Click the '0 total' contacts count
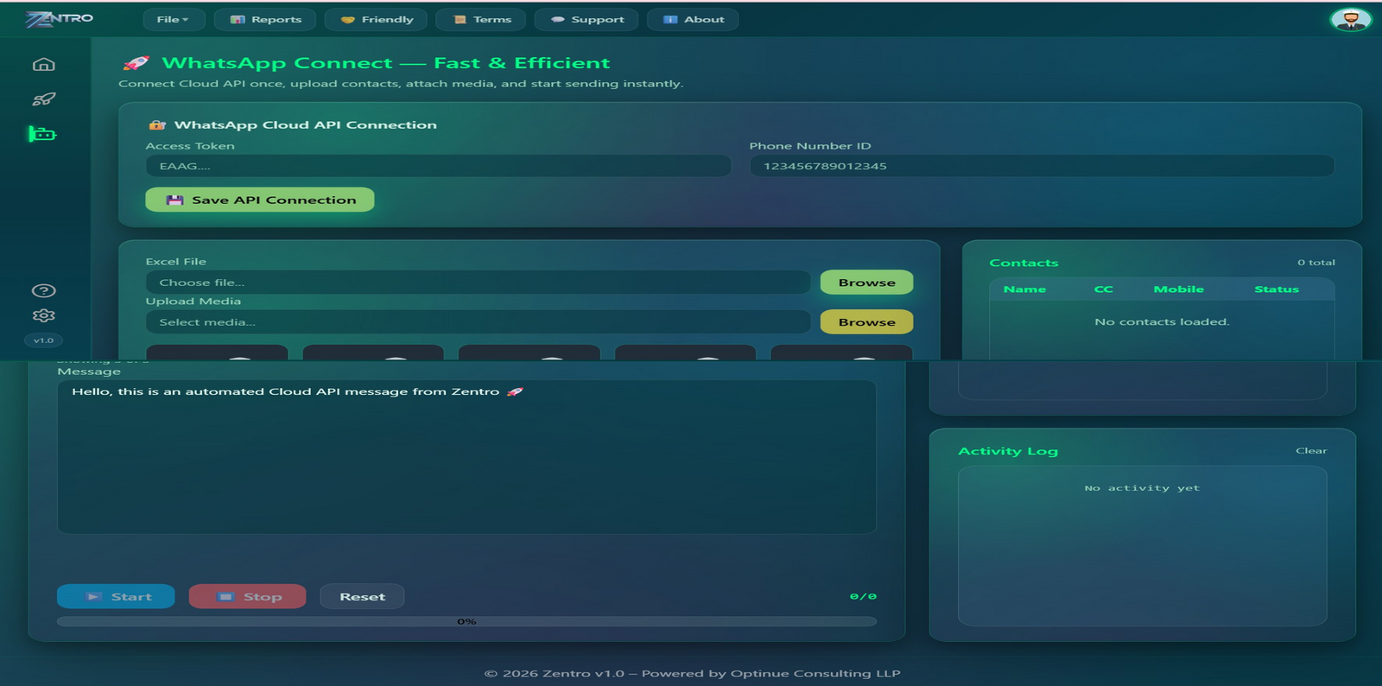The width and height of the screenshot is (1382, 686). (x=1316, y=263)
